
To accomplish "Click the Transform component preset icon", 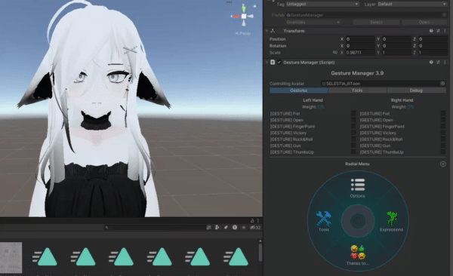I will coord(438,31).
